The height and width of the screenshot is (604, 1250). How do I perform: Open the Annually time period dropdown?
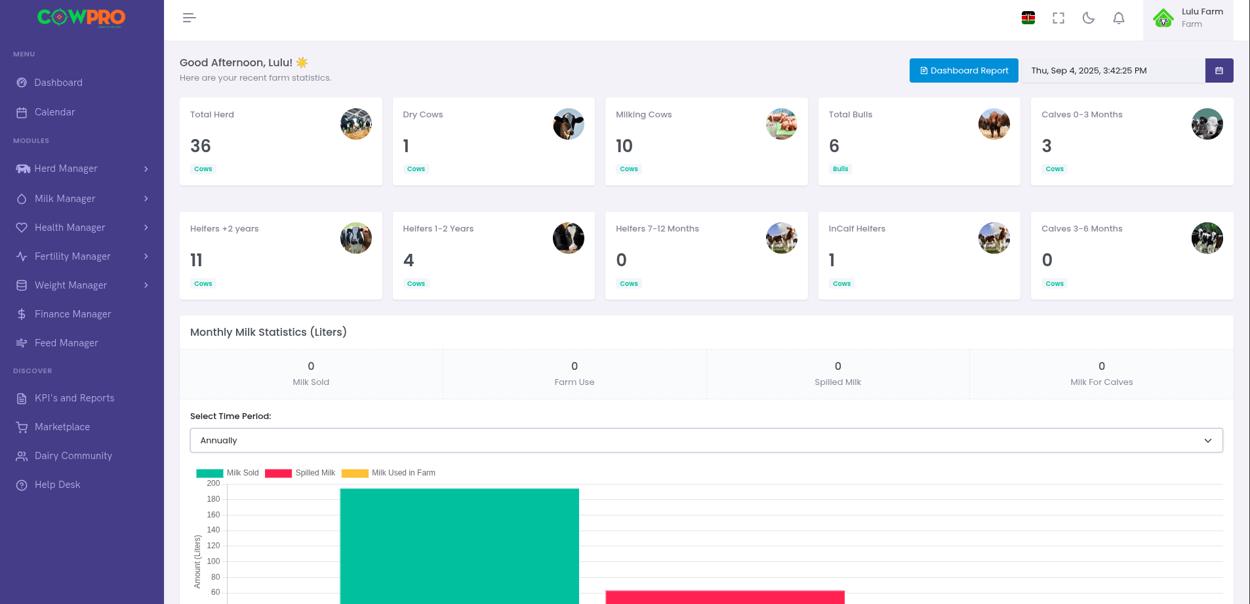[x=706, y=440]
